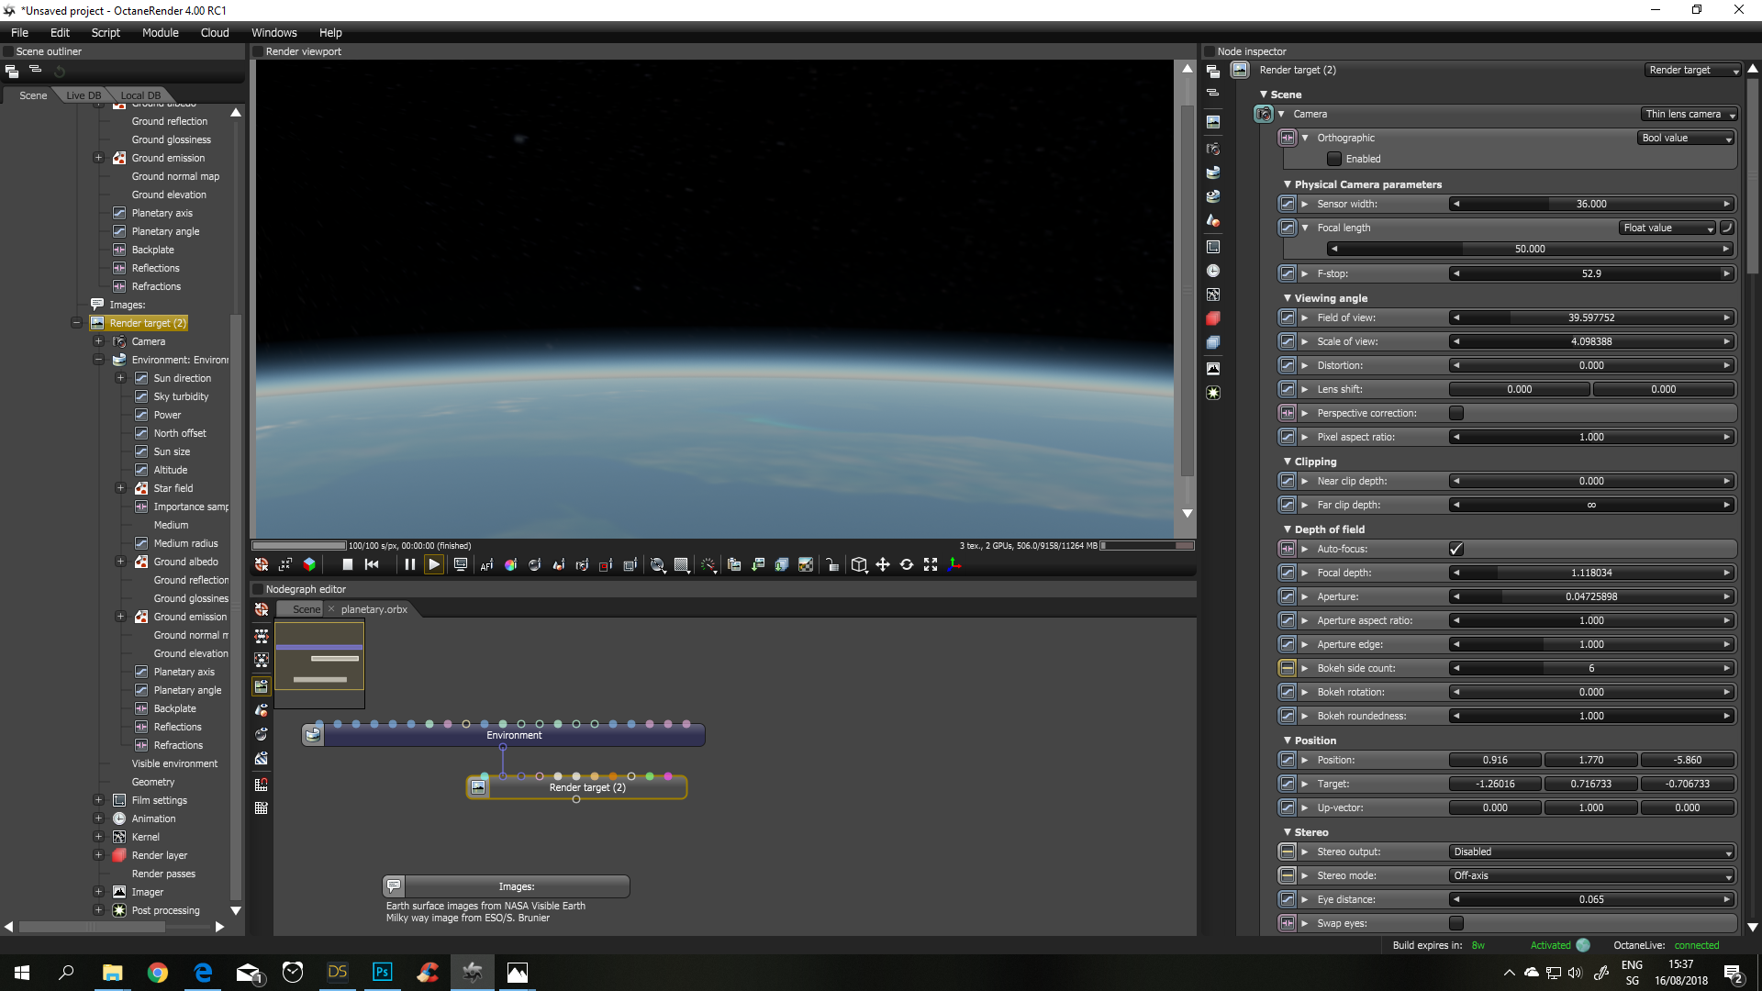
Task: Select the Environment node in the nodegraph
Action: [514, 735]
